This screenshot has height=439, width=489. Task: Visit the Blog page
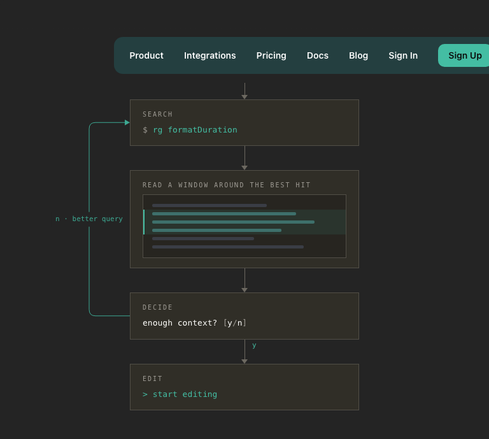(358, 55)
